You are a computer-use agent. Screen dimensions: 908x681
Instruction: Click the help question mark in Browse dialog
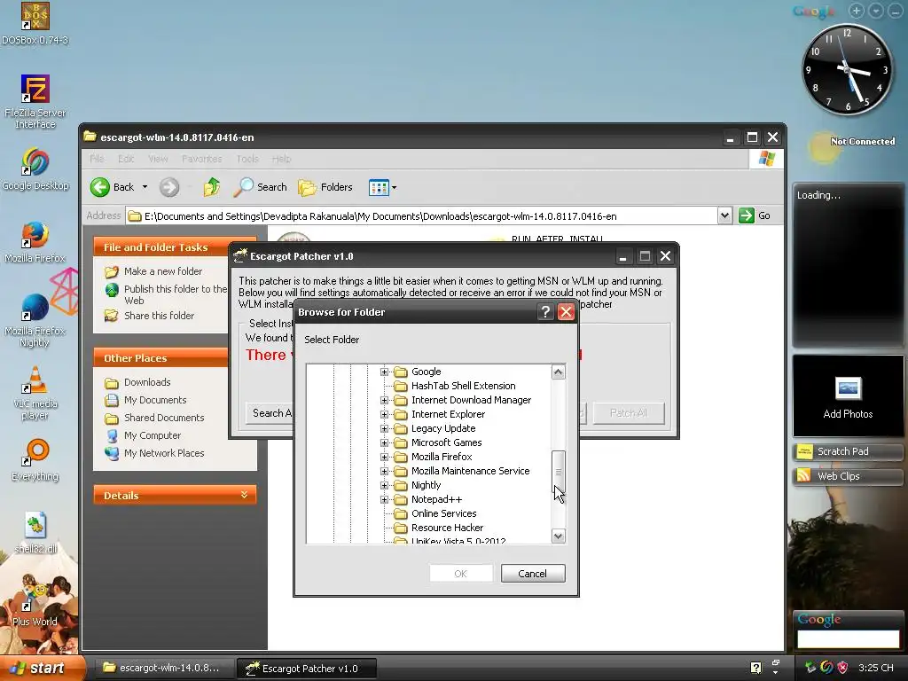(545, 312)
